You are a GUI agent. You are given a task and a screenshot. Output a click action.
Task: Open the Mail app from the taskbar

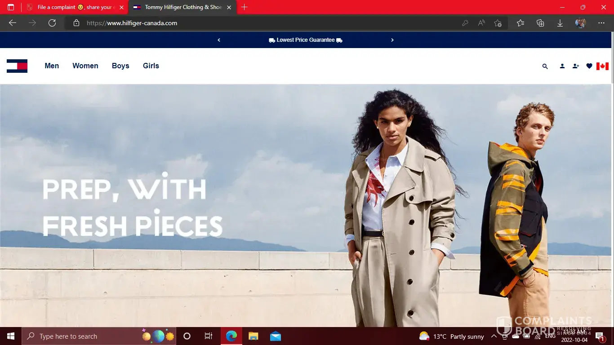[x=276, y=336]
